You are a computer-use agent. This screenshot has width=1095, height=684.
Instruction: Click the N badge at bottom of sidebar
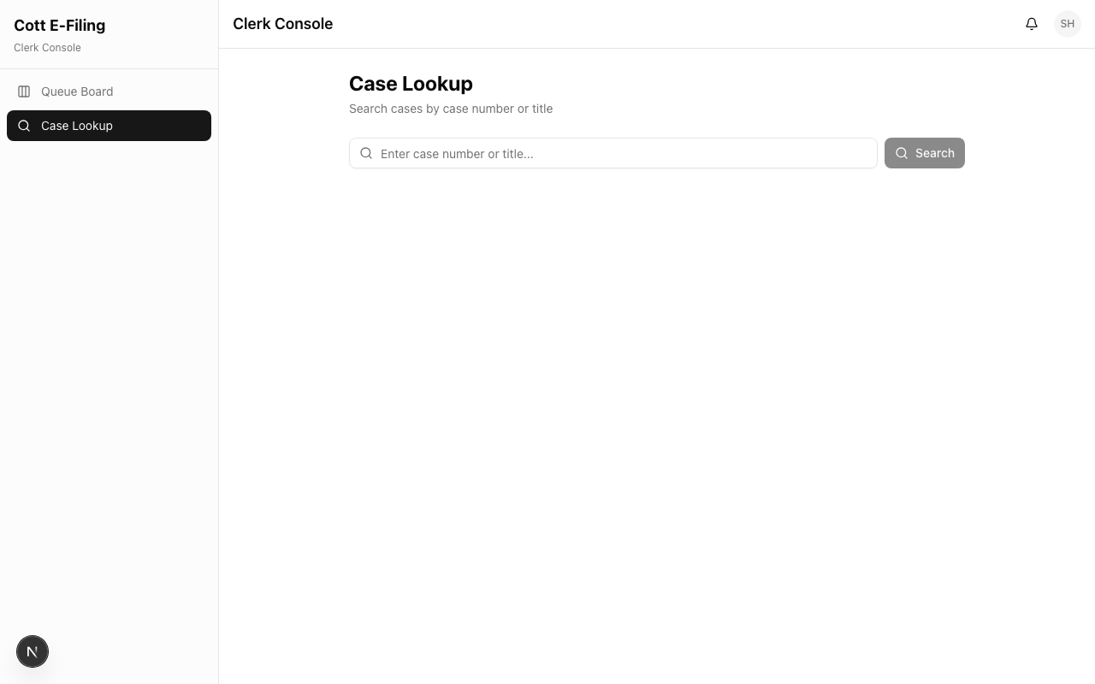[33, 651]
